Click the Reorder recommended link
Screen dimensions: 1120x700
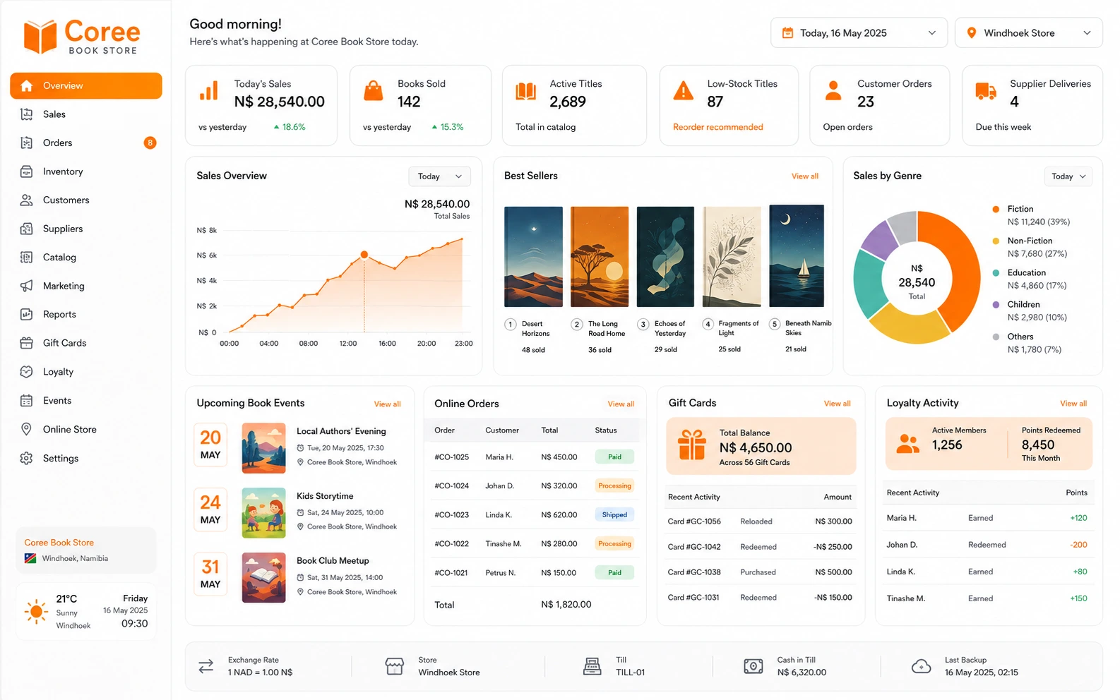click(x=718, y=127)
